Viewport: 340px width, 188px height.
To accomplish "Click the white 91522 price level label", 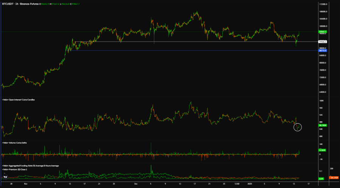I will (323, 42).
